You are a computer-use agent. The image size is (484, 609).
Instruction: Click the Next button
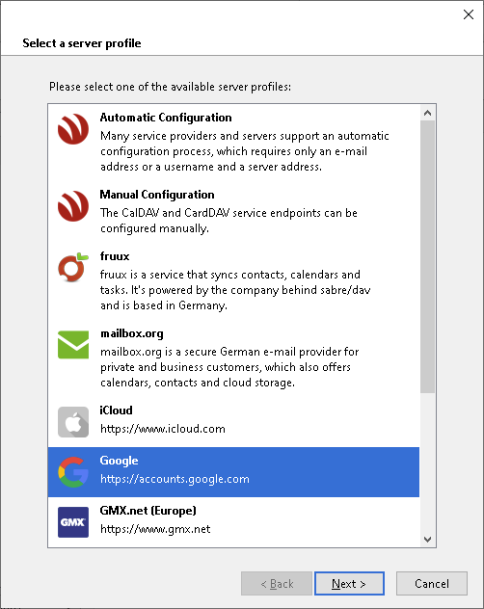click(x=349, y=583)
